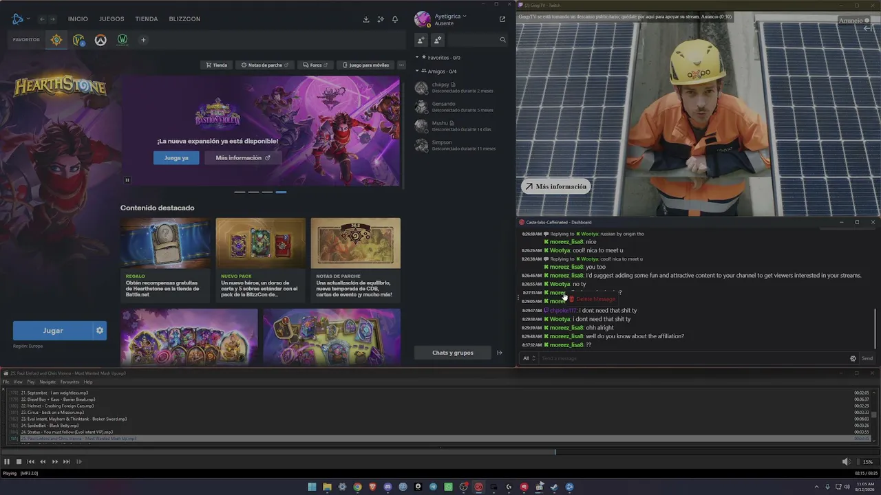This screenshot has width=881, height=495.
Task: Open the Favourites menu in music player
Action: tap(70, 382)
